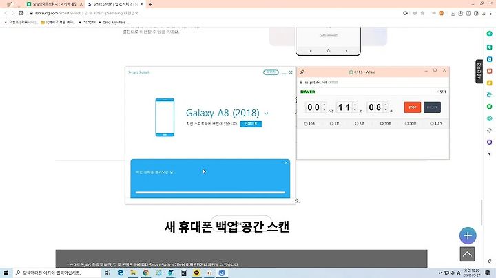Viewport: 496px width, 278px height.
Task: Open File Explorer from the taskbar
Action: click(133, 272)
